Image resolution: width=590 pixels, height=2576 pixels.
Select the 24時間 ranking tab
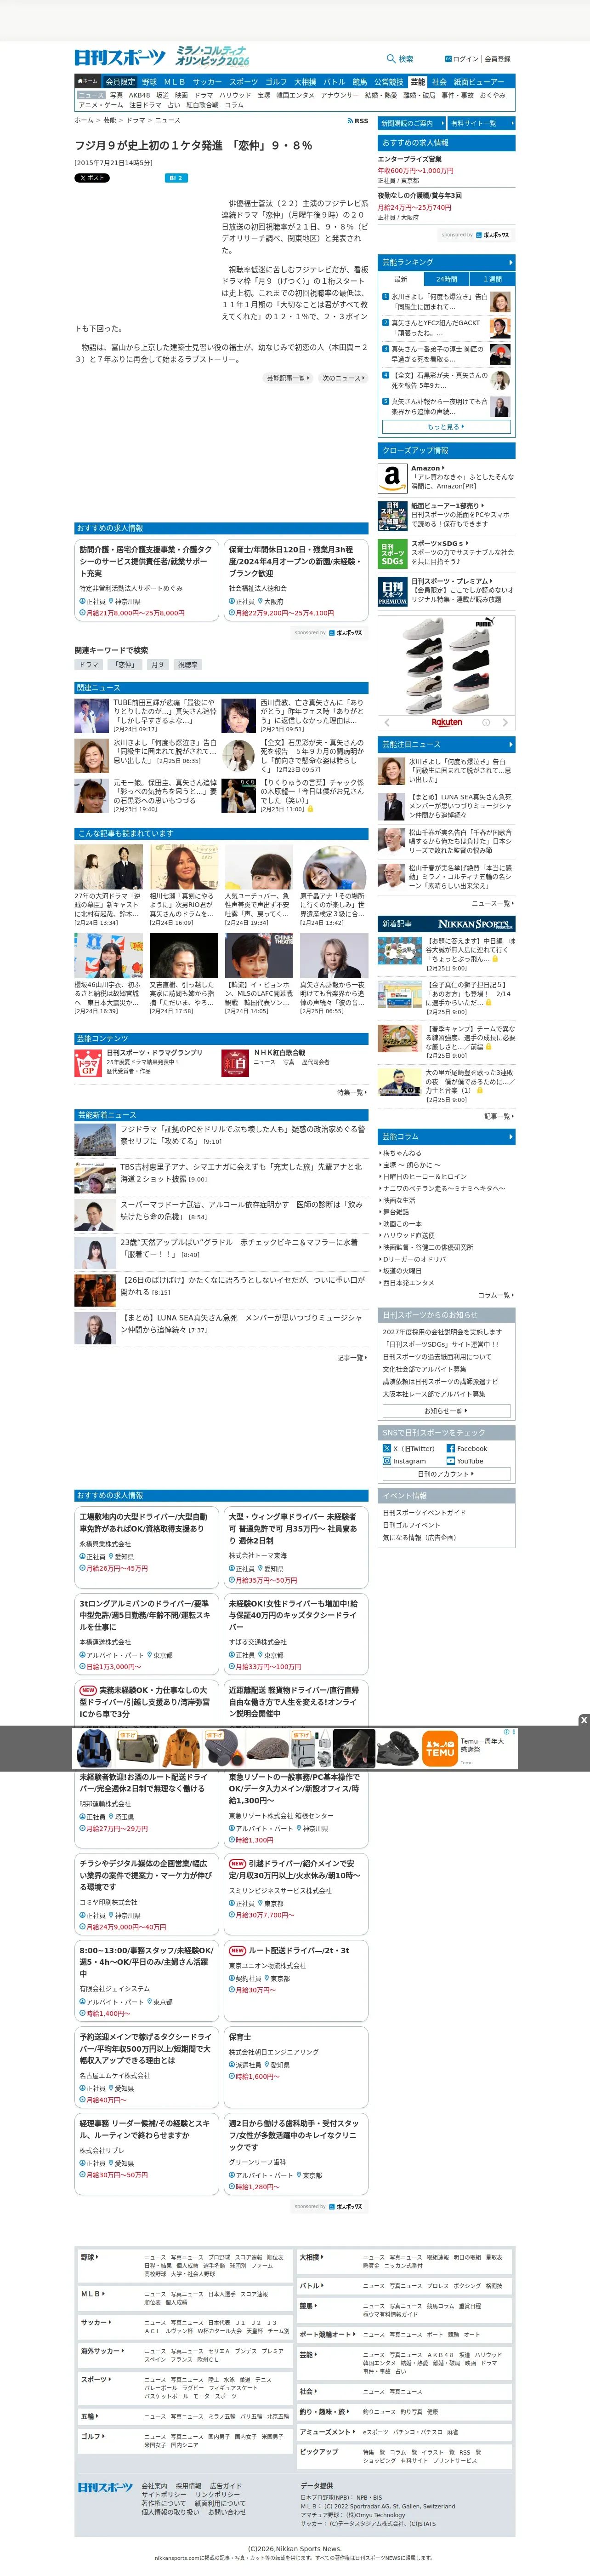(x=446, y=279)
